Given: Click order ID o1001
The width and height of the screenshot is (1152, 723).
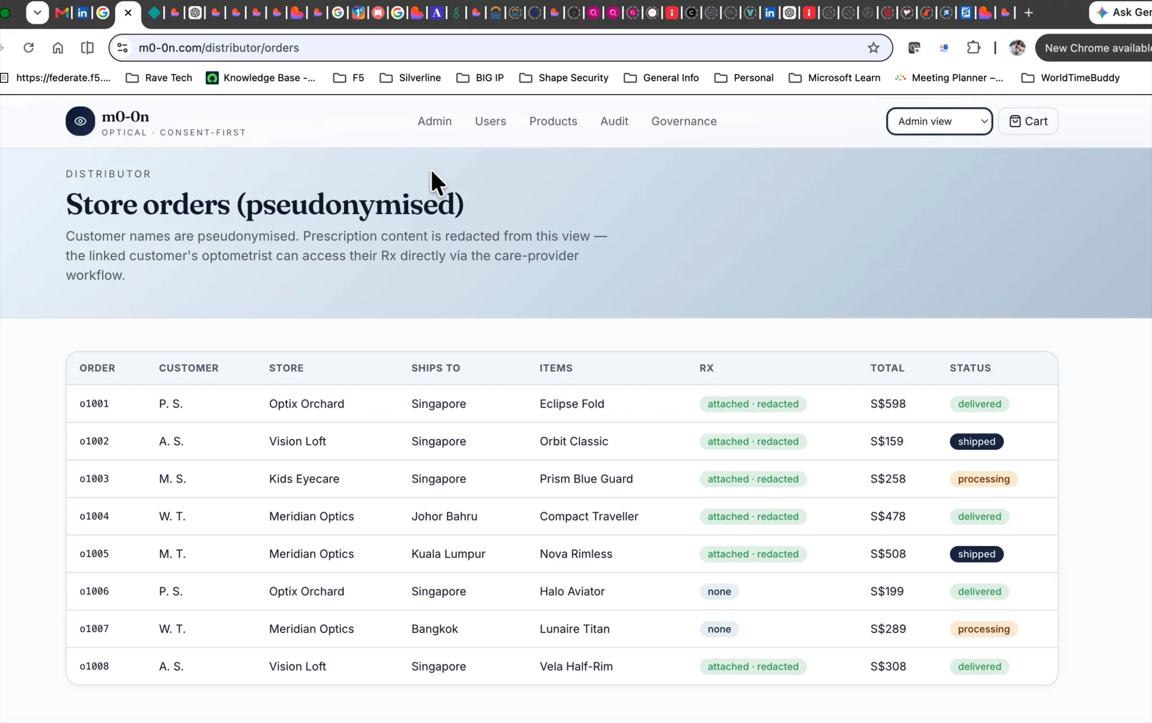Looking at the screenshot, I should [x=94, y=404].
